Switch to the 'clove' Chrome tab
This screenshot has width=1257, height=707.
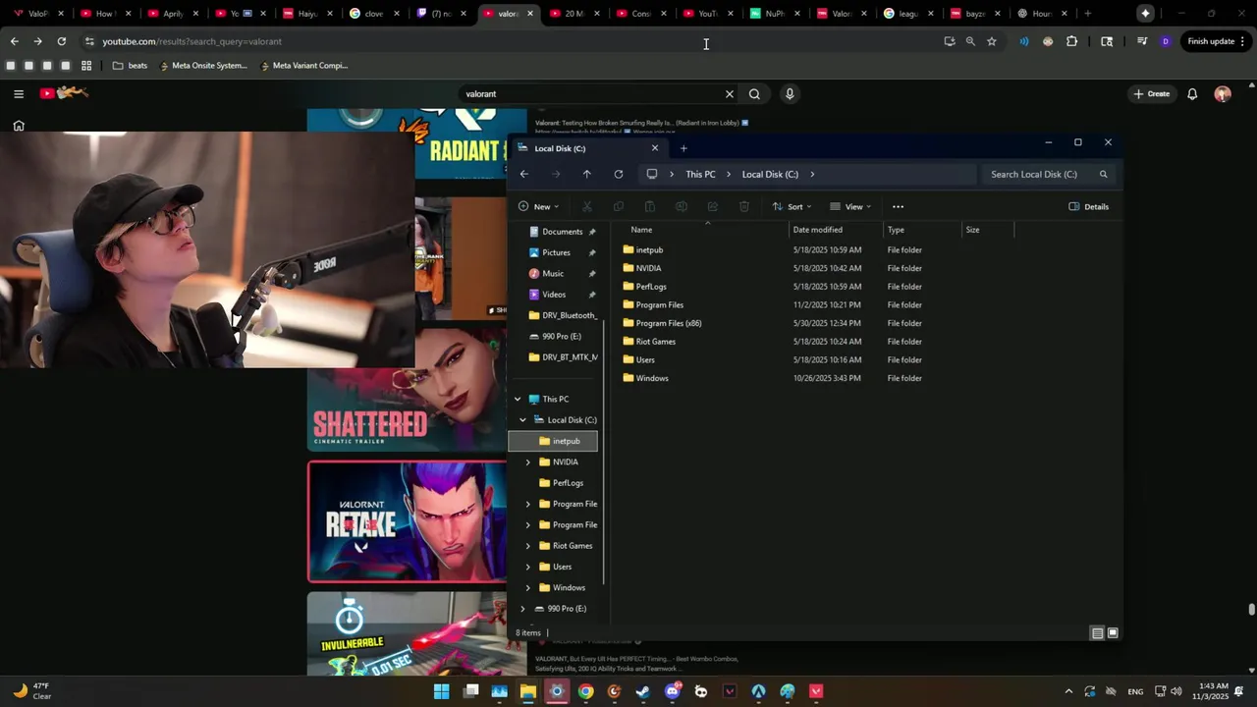[x=375, y=14]
